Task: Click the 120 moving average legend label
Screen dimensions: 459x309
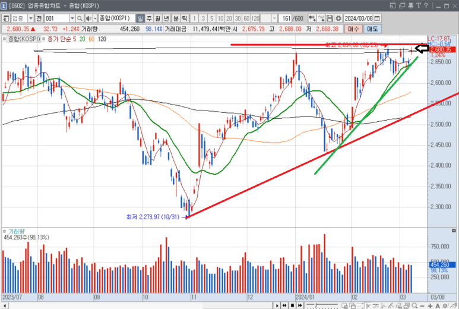Action: [x=102, y=39]
